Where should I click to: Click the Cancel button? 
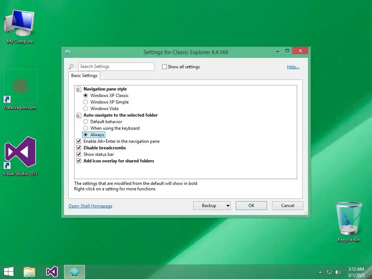pyautogui.click(x=288, y=206)
